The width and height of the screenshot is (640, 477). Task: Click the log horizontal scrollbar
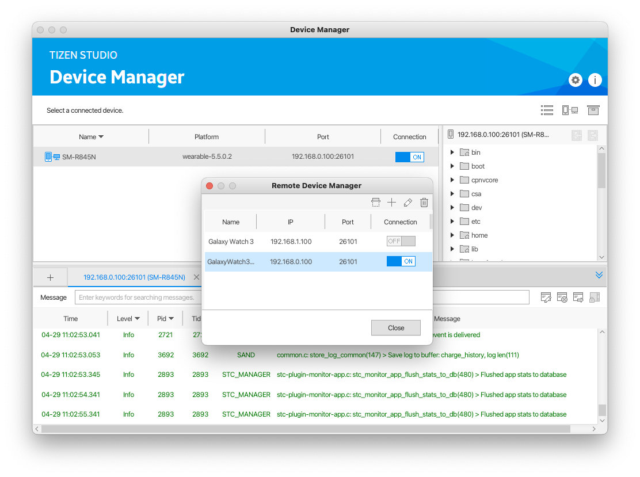[x=306, y=429]
